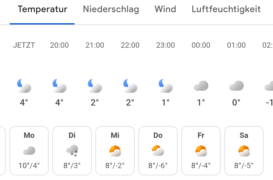This screenshot has width=273, height=180.
Task: Click the 23:00 time label
Action: tap(165, 45)
